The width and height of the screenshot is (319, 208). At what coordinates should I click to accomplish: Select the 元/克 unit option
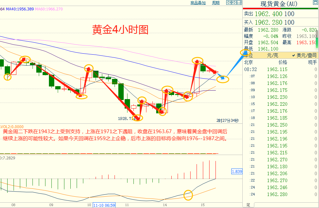click(272, 55)
